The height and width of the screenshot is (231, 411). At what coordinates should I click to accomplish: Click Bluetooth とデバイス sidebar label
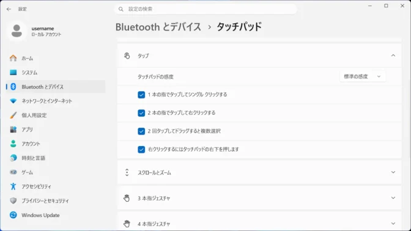(x=42, y=87)
